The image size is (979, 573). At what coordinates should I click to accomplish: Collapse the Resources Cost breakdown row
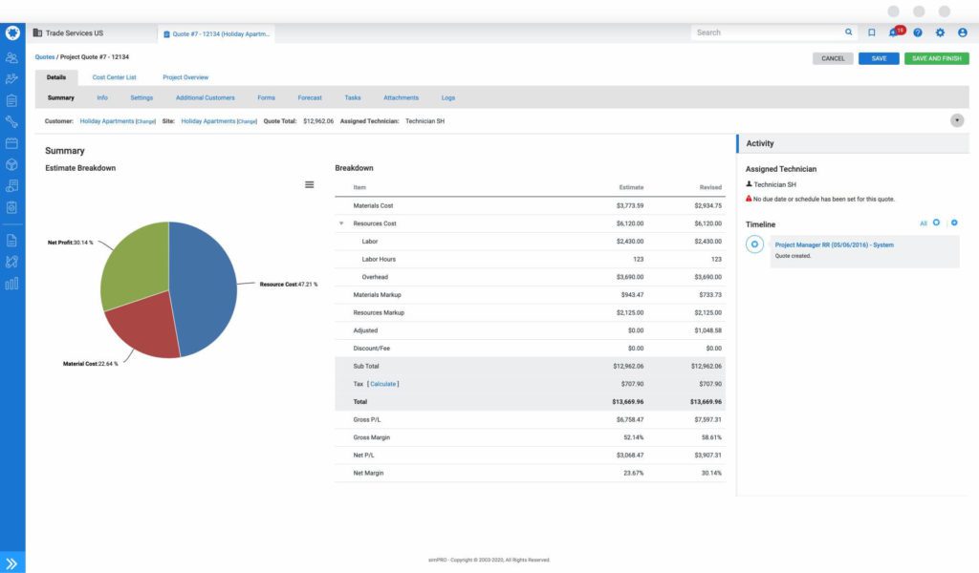341,223
